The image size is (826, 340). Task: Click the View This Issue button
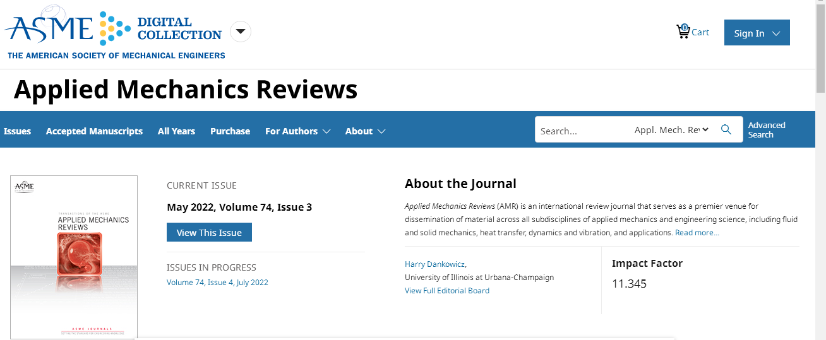click(209, 232)
